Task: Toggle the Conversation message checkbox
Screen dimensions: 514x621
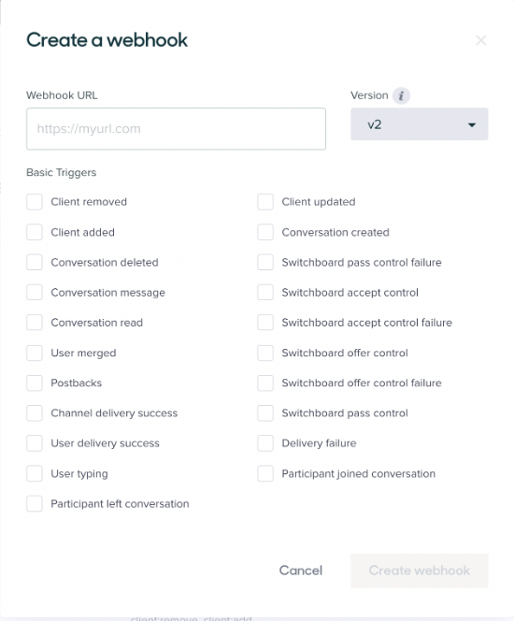Action: pyautogui.click(x=35, y=293)
